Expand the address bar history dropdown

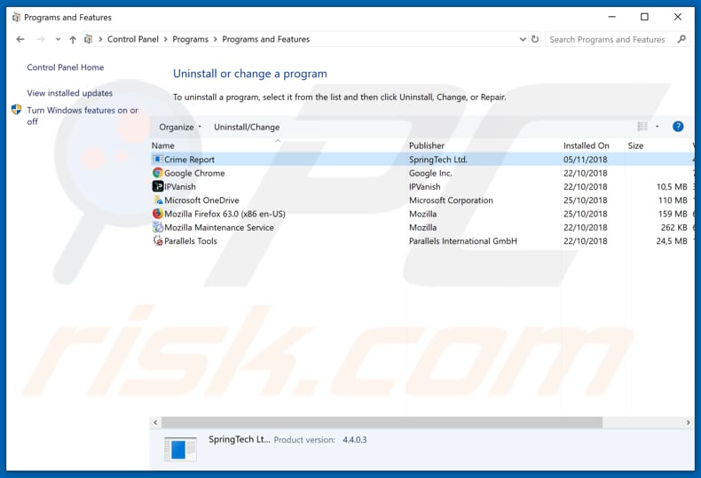[523, 39]
